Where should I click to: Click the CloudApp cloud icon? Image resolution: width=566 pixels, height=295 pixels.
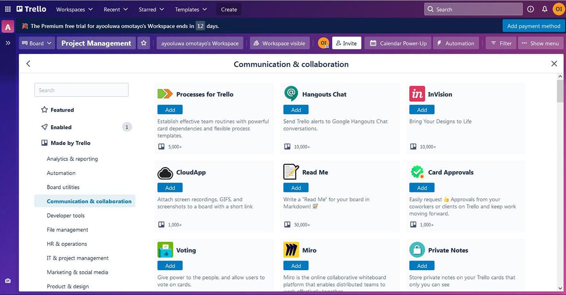pyautogui.click(x=165, y=172)
